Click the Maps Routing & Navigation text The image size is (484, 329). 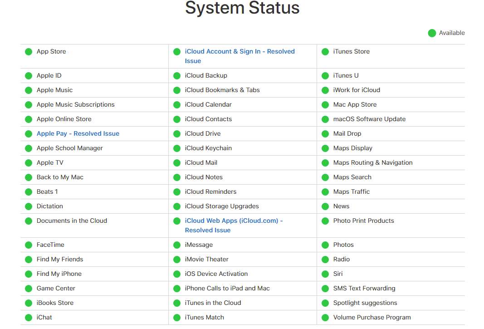point(373,162)
